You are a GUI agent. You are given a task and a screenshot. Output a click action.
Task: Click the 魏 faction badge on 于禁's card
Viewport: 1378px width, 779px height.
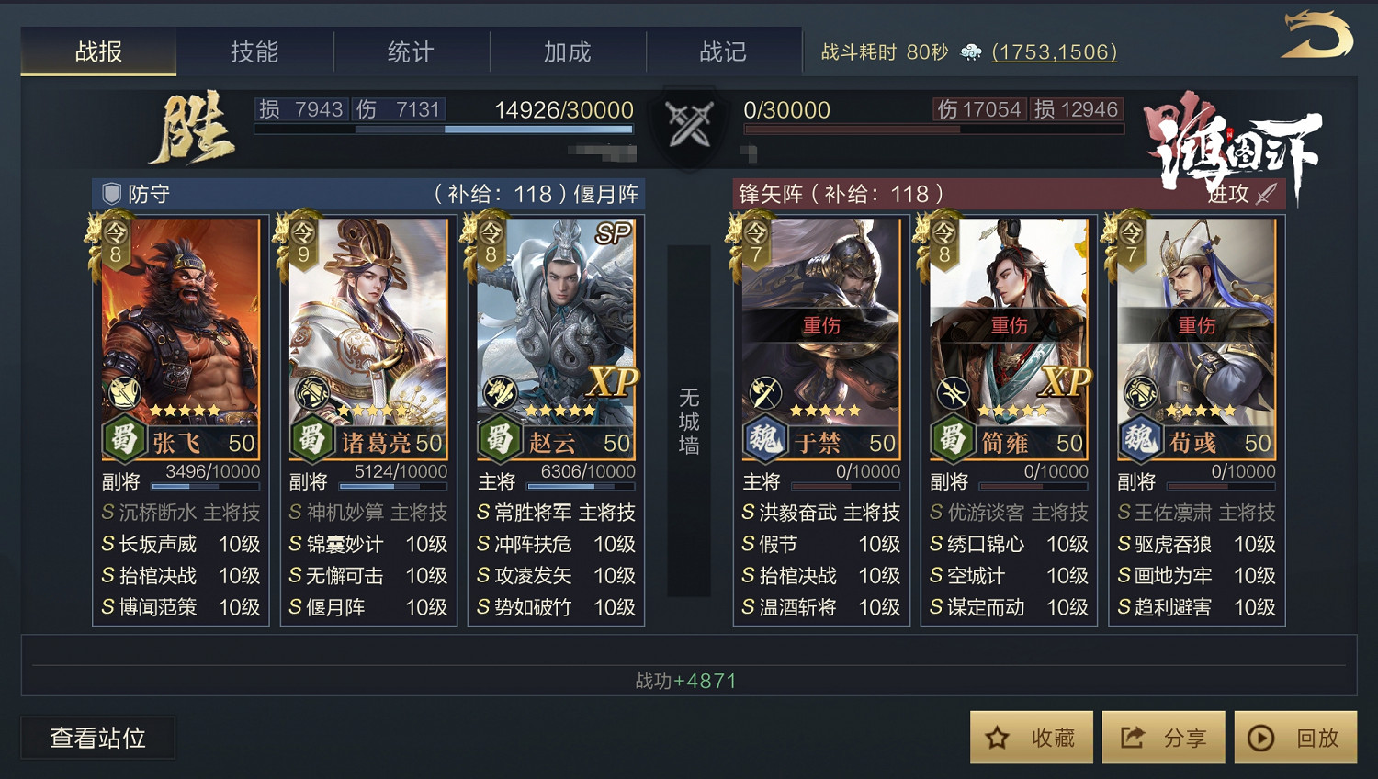pyautogui.click(x=764, y=440)
